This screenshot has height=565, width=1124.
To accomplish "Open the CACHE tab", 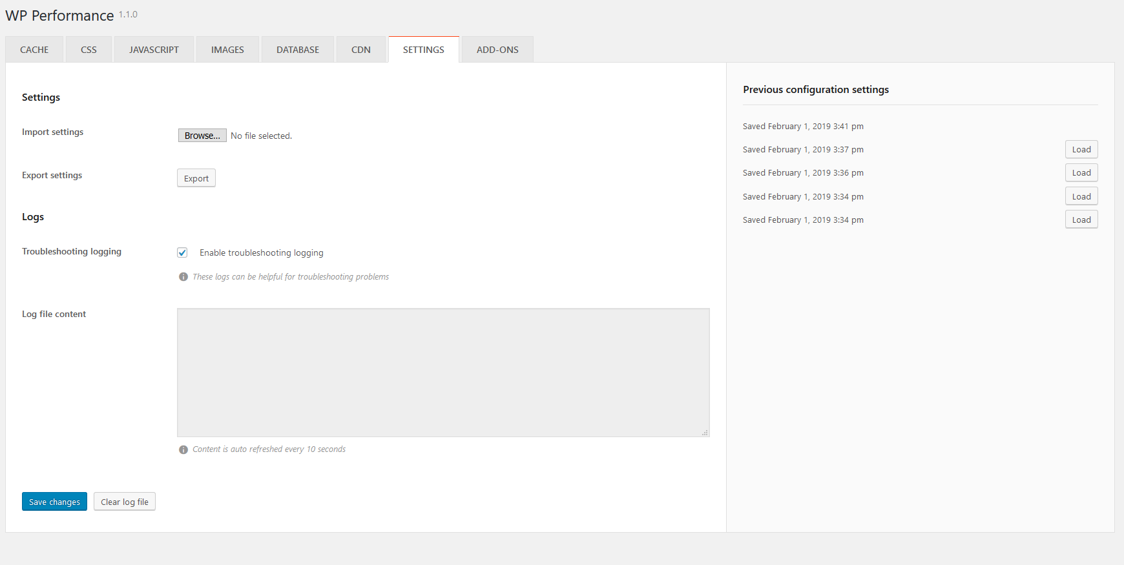I will coord(34,50).
